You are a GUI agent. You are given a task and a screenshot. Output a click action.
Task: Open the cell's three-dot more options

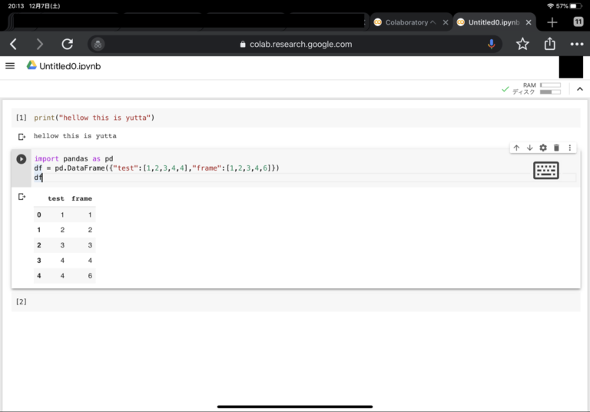569,148
